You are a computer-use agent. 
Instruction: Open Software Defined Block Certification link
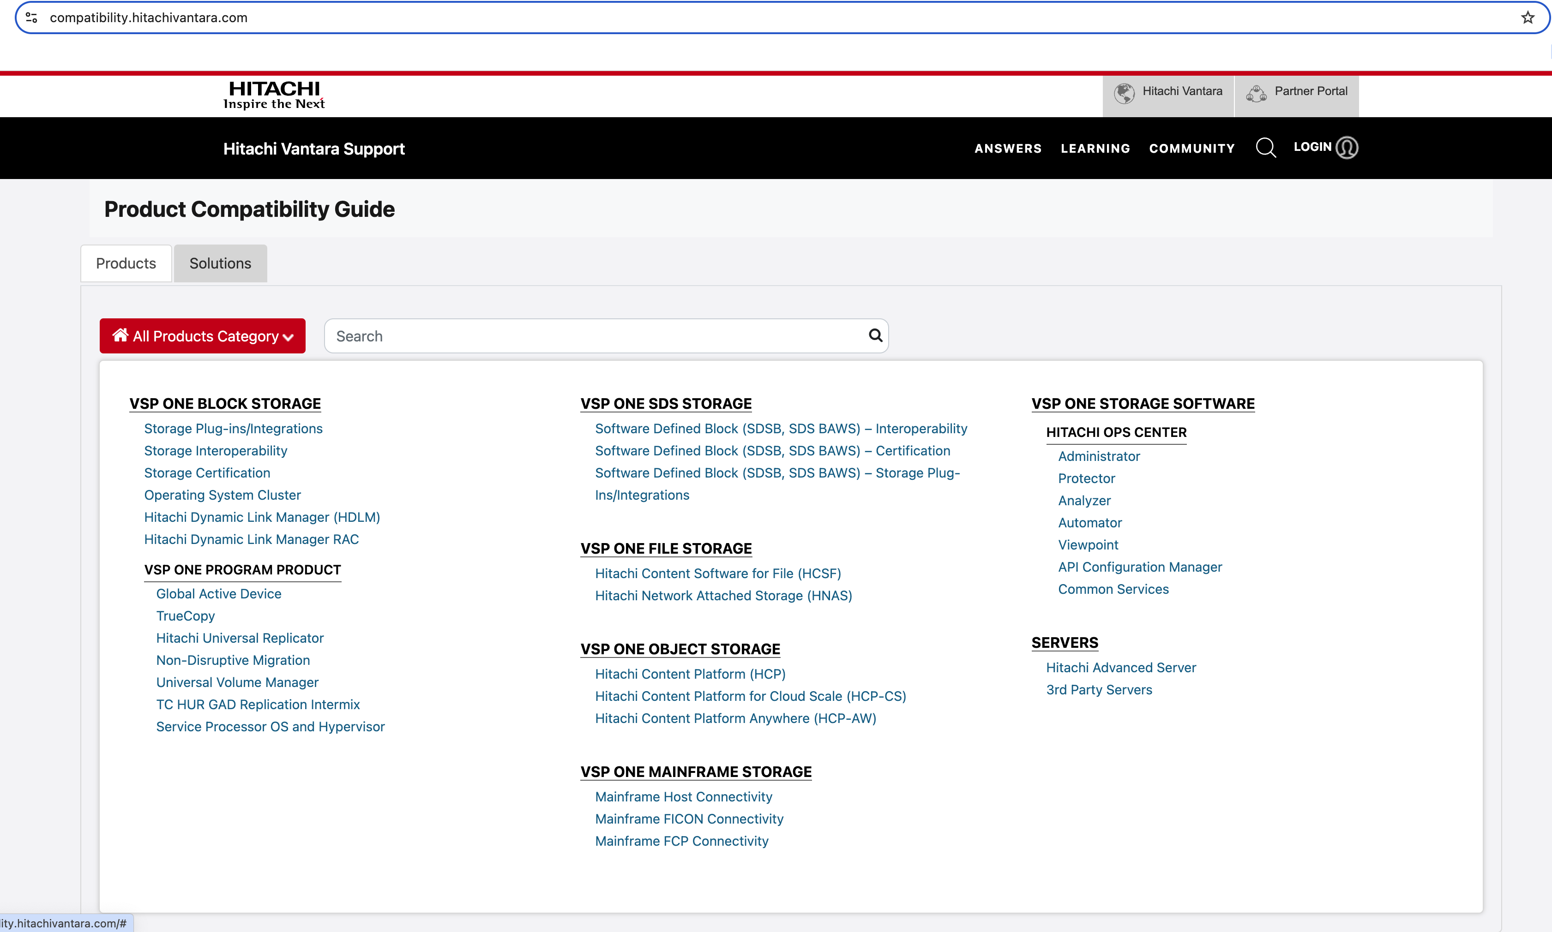pos(772,451)
